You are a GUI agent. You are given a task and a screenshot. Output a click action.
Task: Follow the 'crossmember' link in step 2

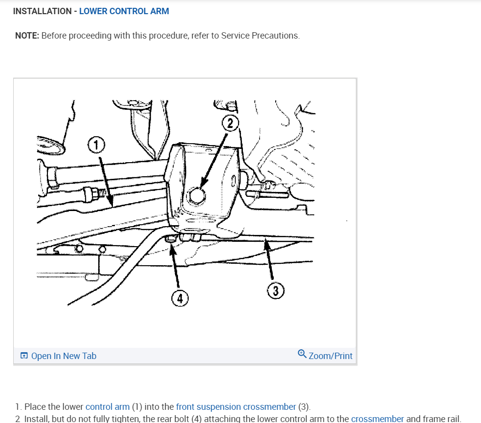(x=377, y=419)
